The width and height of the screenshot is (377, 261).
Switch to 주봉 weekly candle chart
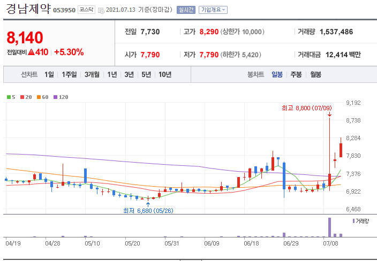tap(296, 74)
